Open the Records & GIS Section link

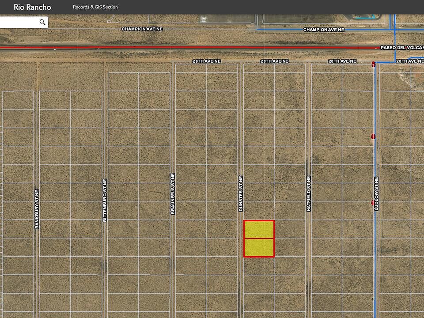coord(95,7)
